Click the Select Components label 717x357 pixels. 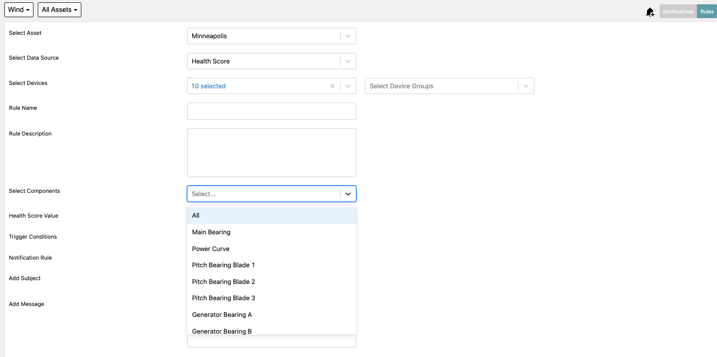34,191
